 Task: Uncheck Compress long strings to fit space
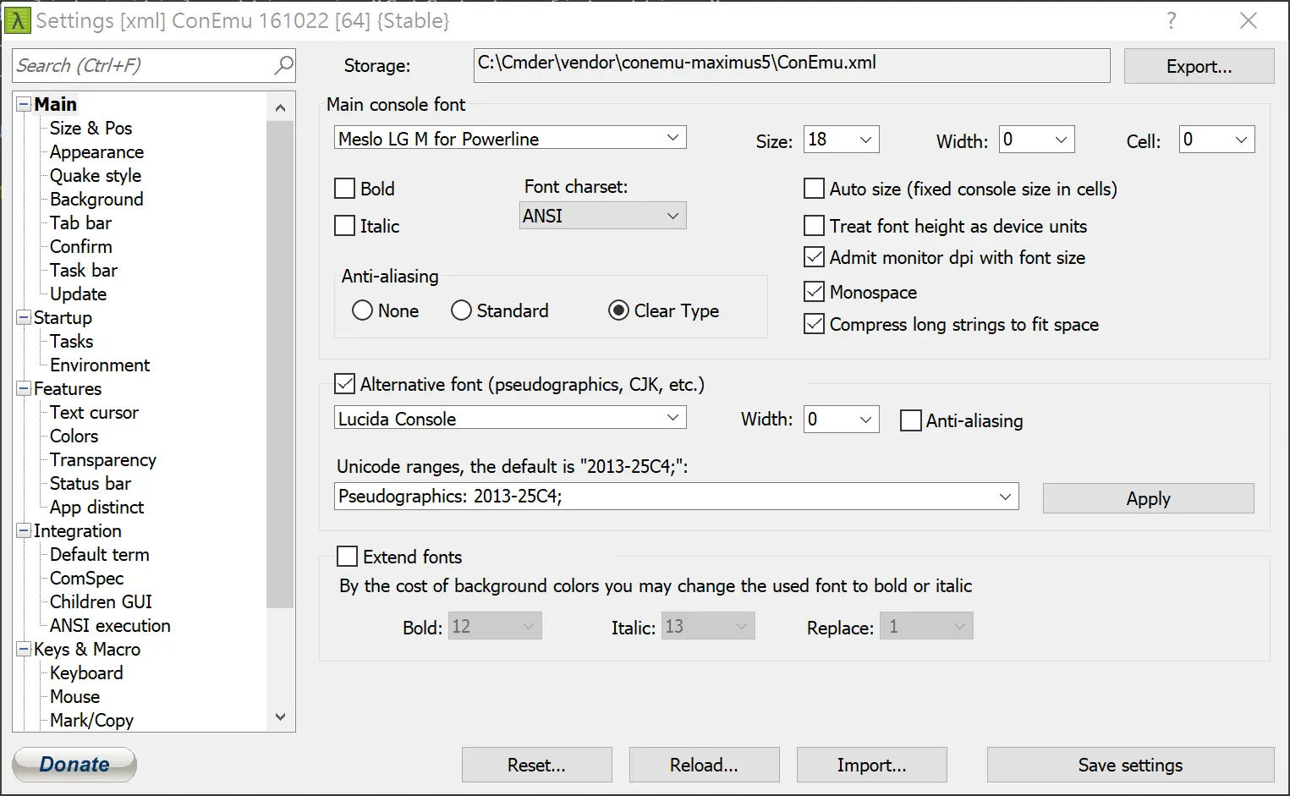[x=814, y=324]
